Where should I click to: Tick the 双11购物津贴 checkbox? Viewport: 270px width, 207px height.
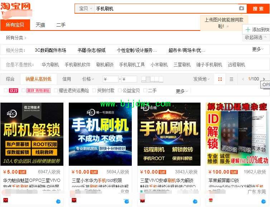[24, 90]
